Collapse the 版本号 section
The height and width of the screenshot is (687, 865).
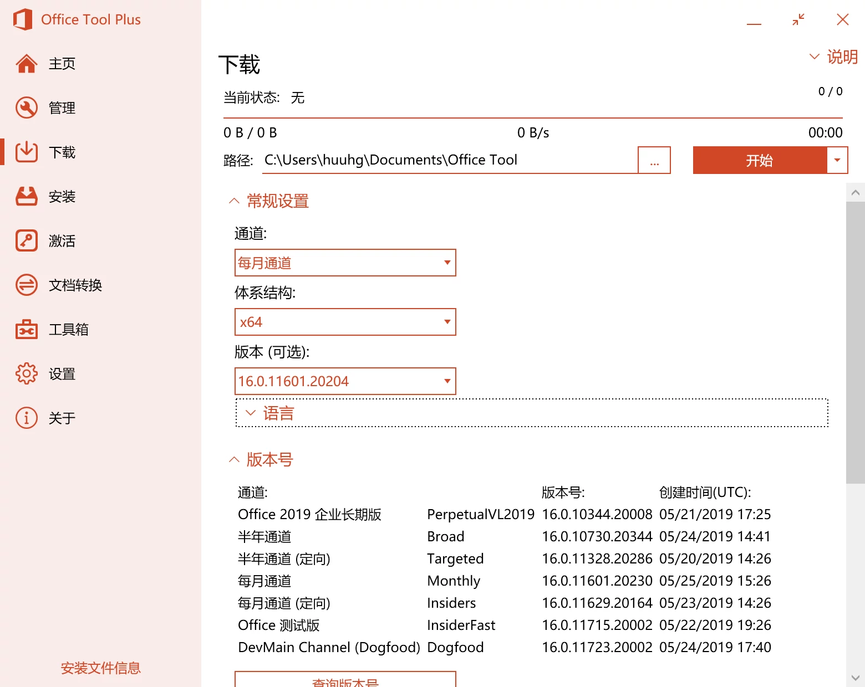click(x=261, y=459)
